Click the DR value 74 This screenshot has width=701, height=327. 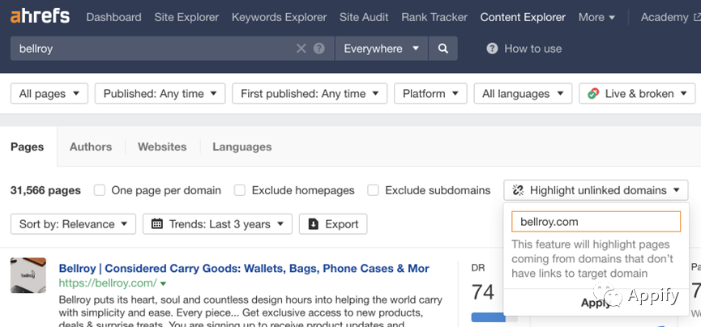point(483,293)
